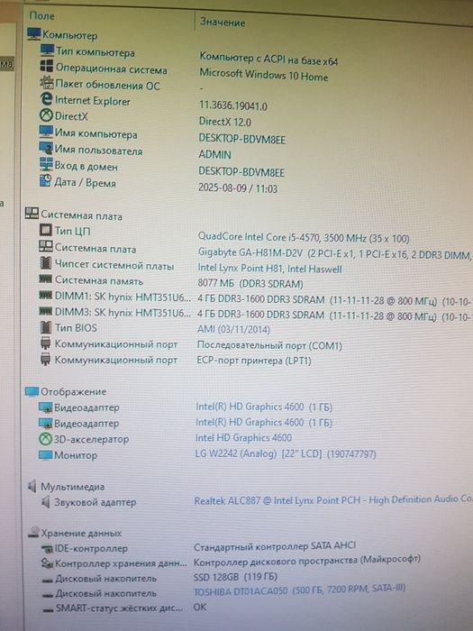Viewport: 473px width, 631px height.
Task: Open the AMI (03/11/2014) BIOS link
Action: [233, 329]
